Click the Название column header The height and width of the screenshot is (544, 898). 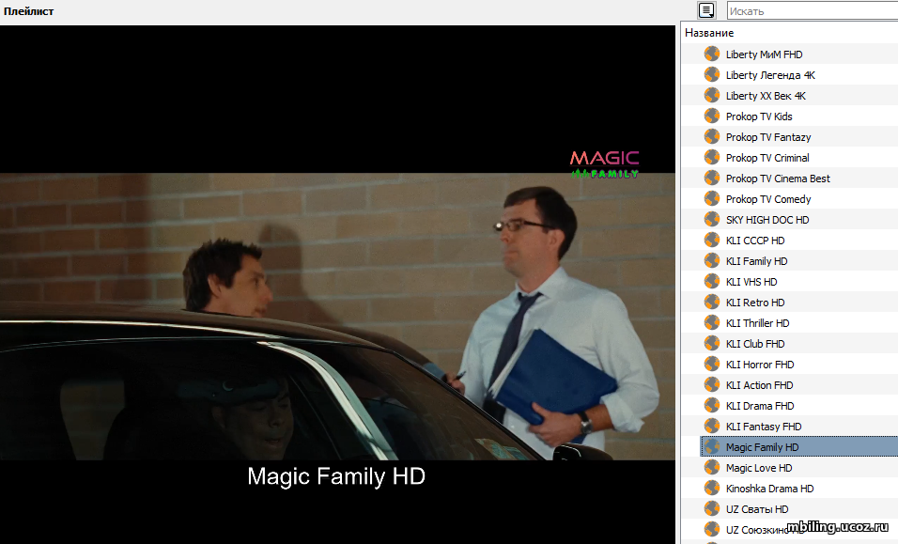[x=709, y=33]
